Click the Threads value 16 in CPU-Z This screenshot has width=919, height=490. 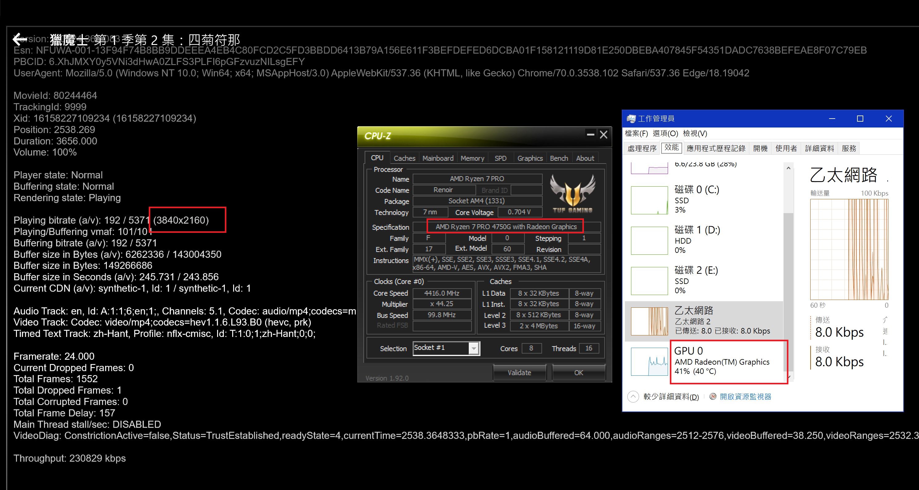click(x=589, y=348)
